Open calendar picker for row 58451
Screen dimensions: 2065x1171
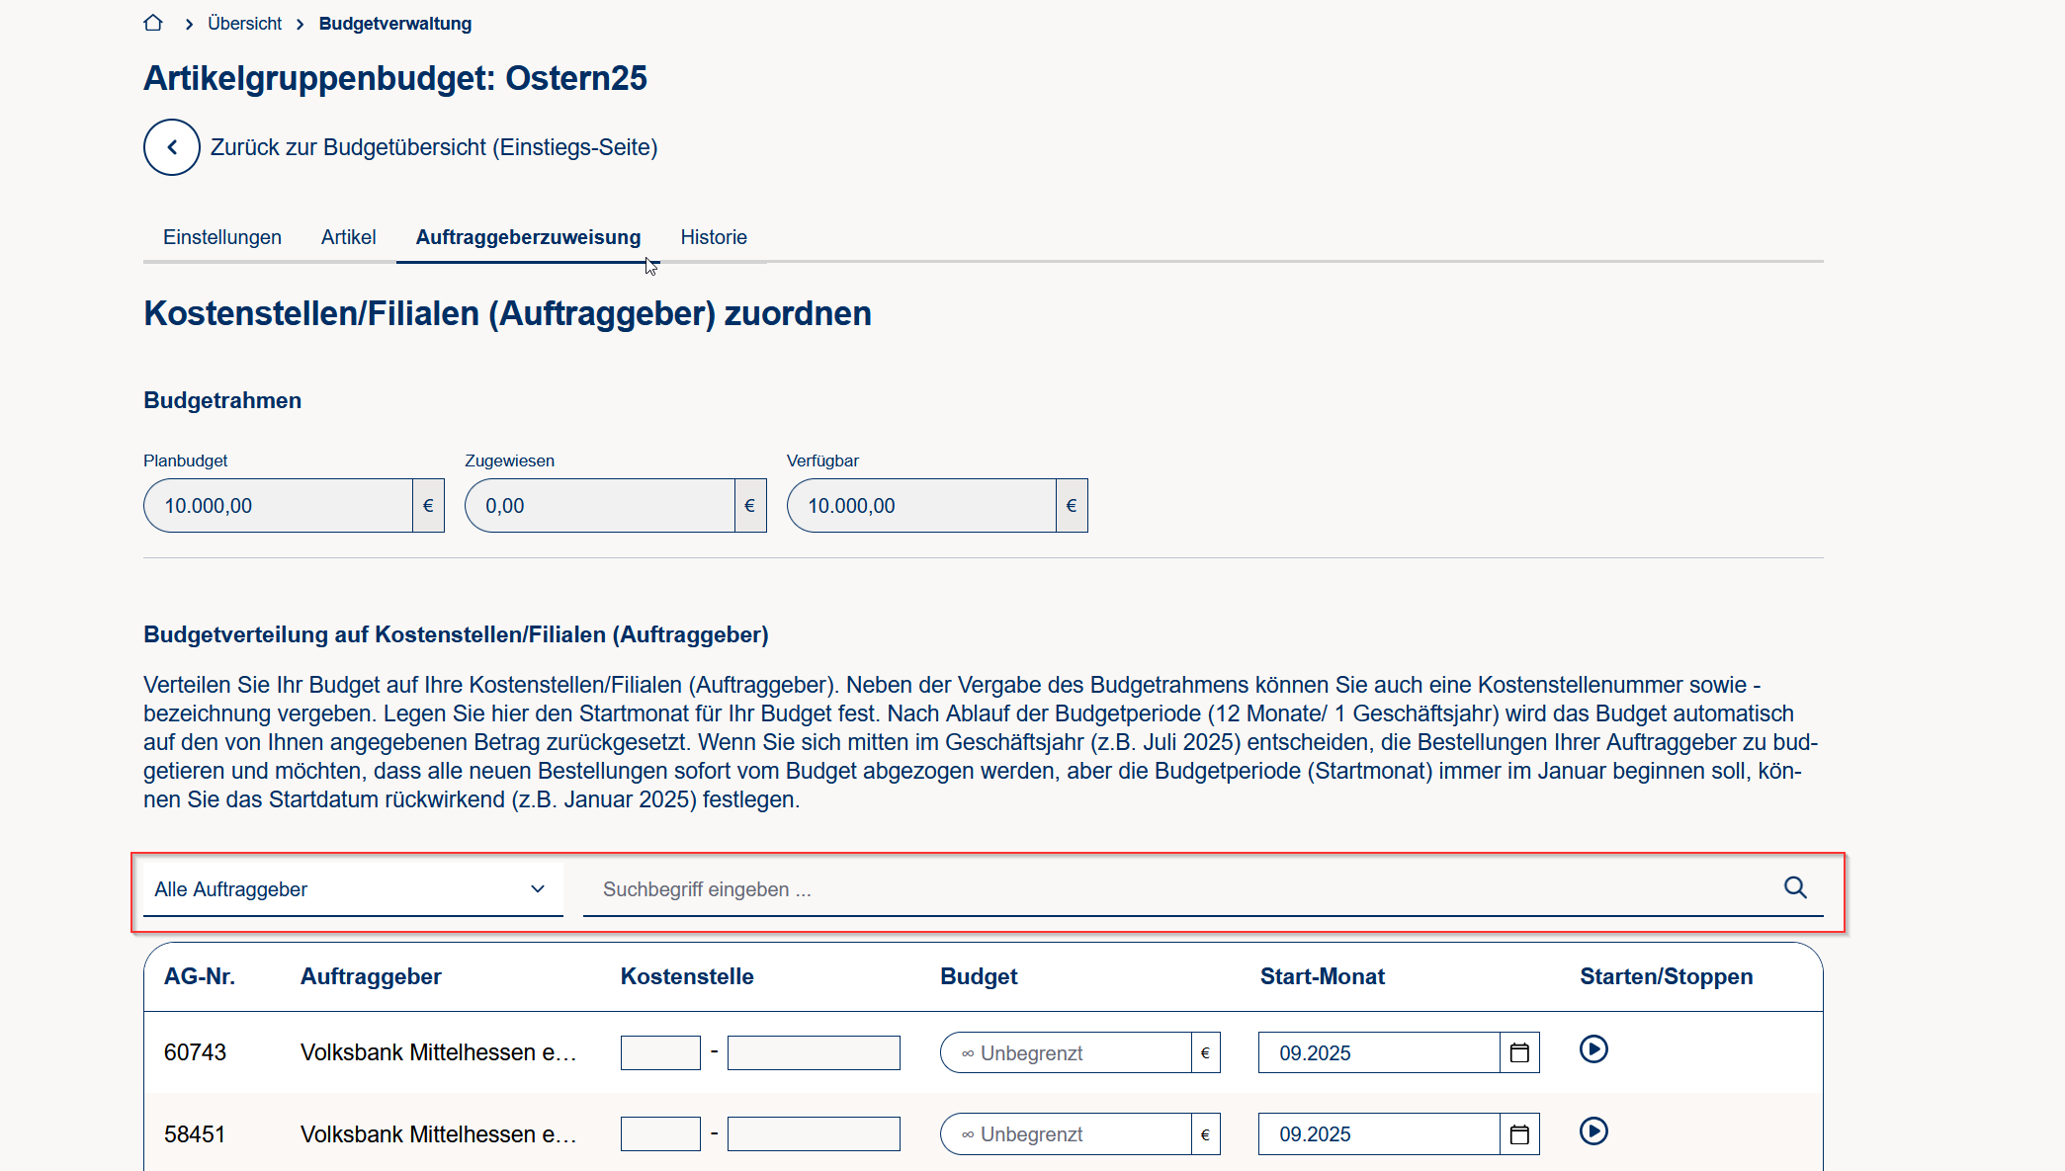(1519, 1134)
